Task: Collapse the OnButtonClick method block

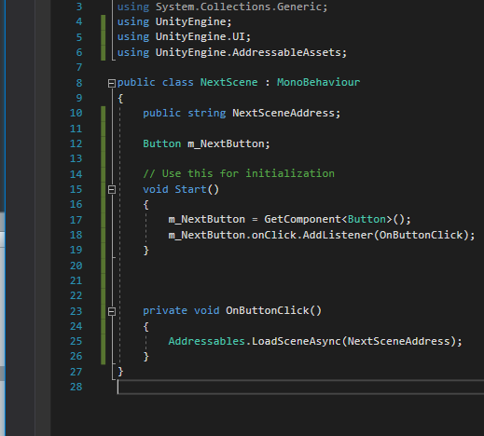Action: (x=112, y=311)
